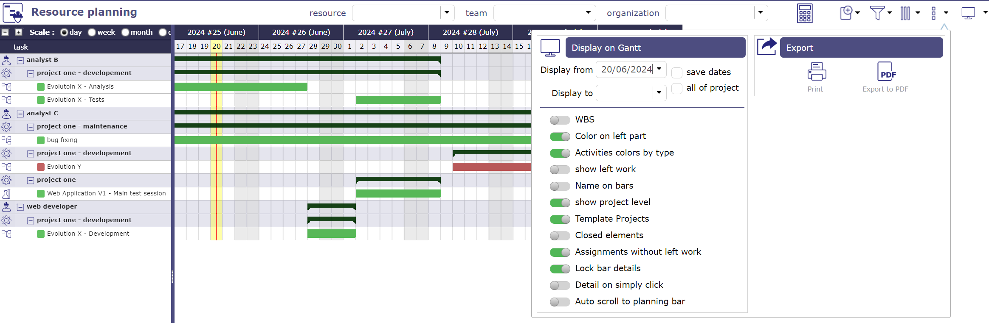The width and height of the screenshot is (989, 323).
Task: Enable the Name on bars toggle
Action: point(560,186)
